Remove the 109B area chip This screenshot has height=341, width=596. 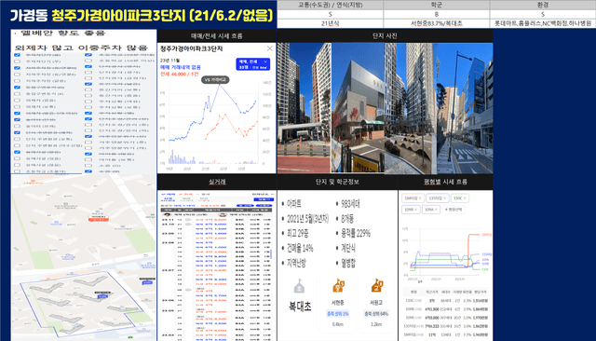[416, 210]
